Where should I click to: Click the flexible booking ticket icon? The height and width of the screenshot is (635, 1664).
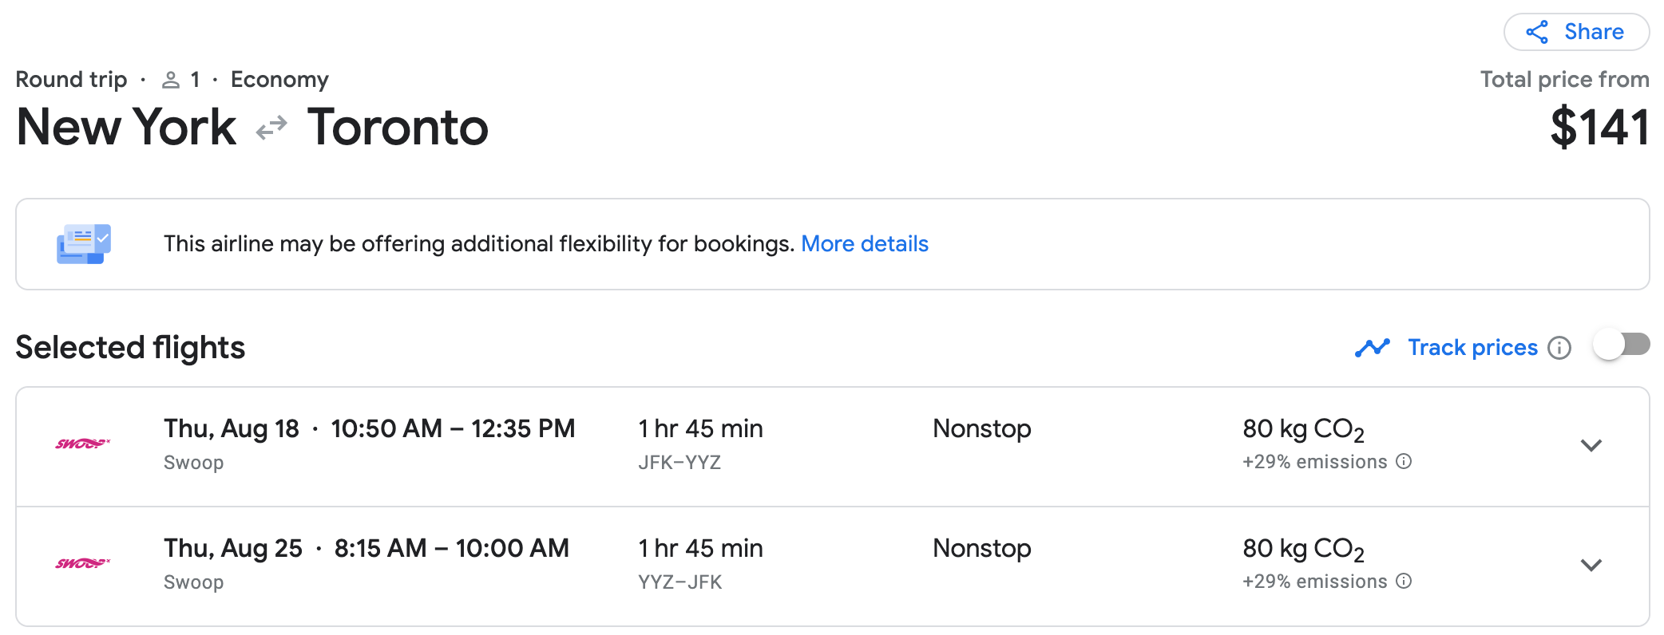(x=83, y=243)
